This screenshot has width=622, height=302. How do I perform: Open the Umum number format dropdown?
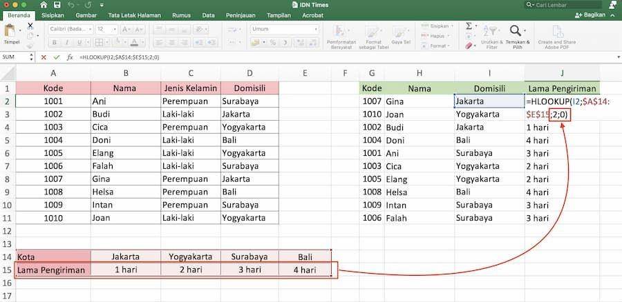[285, 29]
